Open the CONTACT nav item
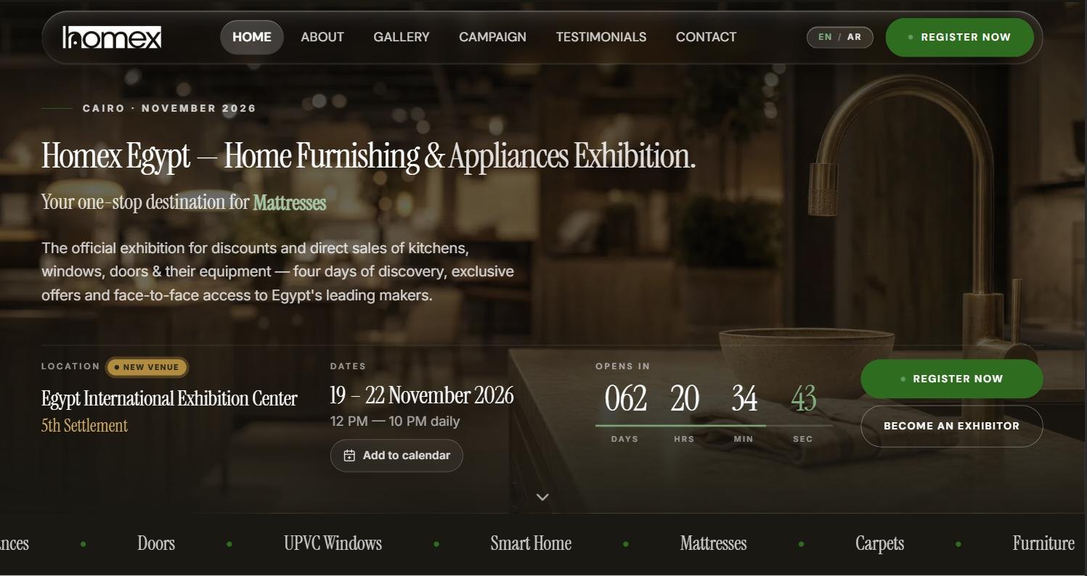Image resolution: width=1087 pixels, height=576 pixels. 706,37
